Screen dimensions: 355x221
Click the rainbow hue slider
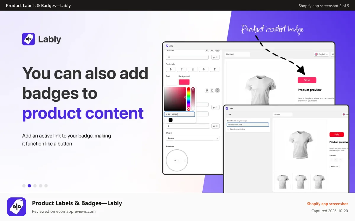point(188,99)
